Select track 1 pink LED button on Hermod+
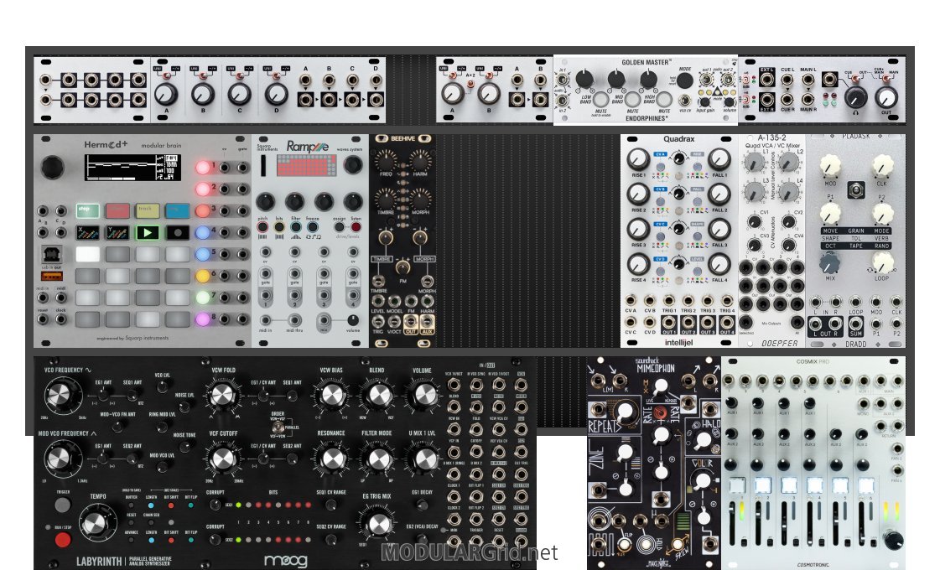The image size is (940, 570). tap(203, 167)
